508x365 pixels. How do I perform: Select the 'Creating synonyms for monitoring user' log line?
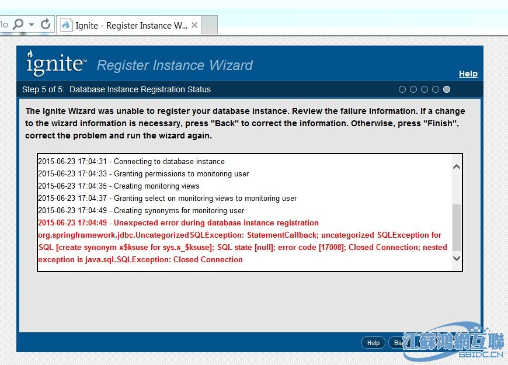click(x=141, y=211)
